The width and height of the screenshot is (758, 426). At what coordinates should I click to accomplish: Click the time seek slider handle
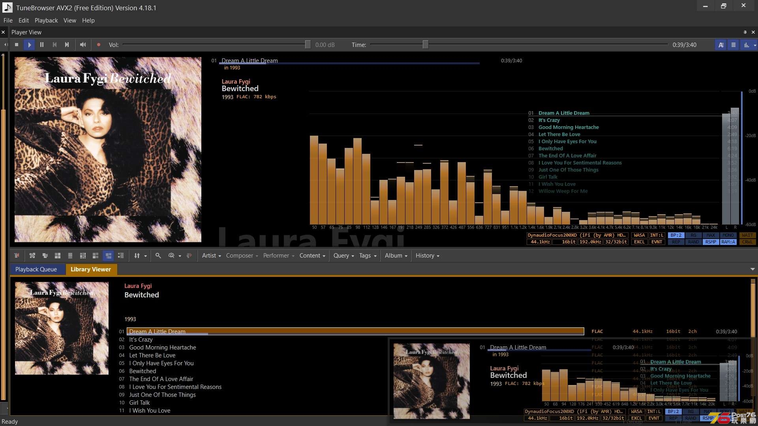tap(425, 45)
